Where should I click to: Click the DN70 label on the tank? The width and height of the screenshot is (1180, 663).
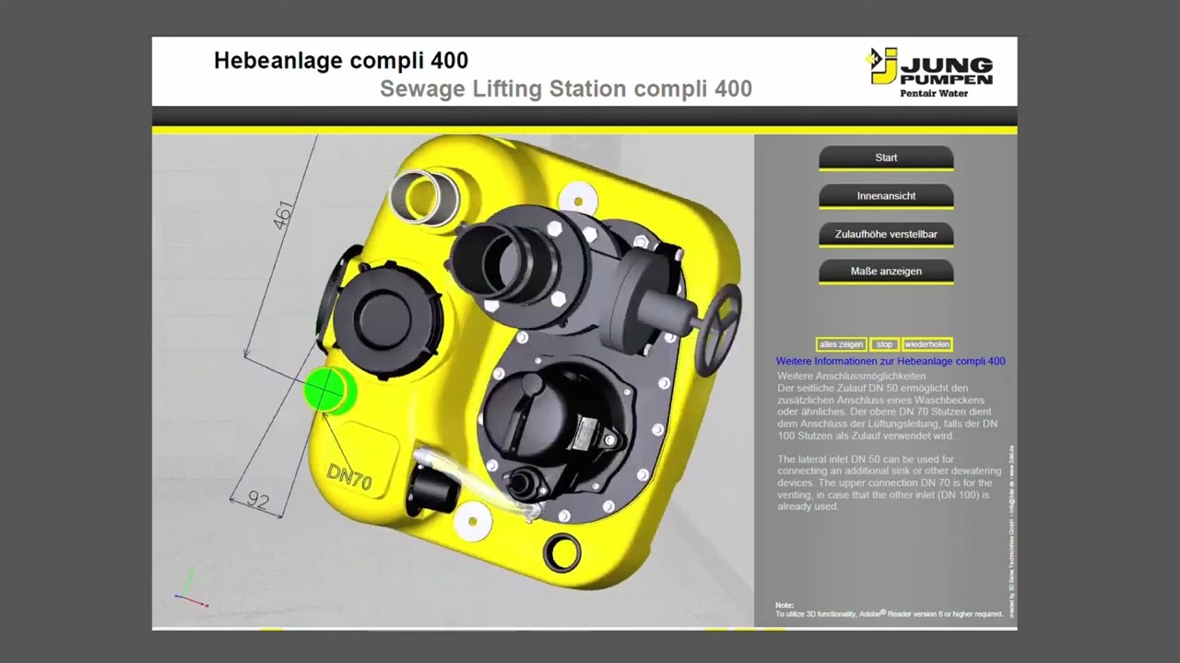350,477
